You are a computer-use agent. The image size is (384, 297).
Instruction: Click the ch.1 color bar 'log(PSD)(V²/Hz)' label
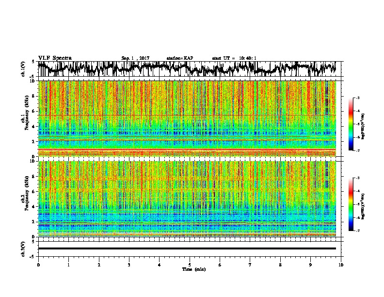363,126
